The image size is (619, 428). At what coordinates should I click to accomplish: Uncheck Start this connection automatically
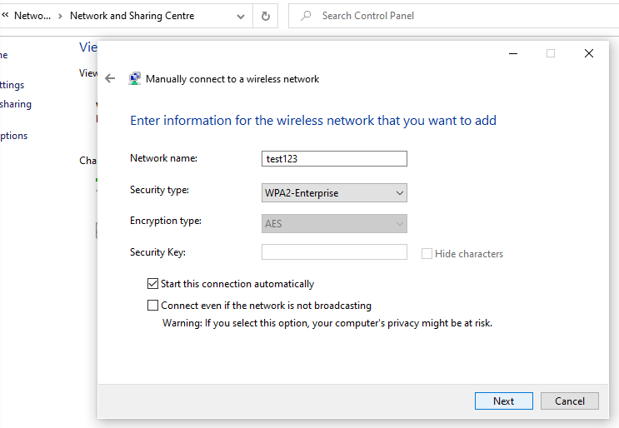point(152,284)
